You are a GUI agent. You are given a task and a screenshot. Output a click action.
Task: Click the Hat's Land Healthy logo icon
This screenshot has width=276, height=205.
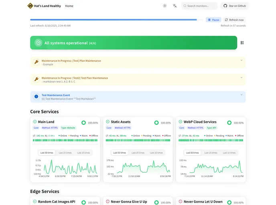click(x=30, y=6)
